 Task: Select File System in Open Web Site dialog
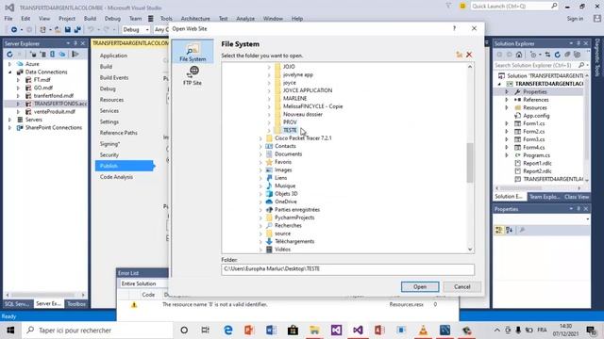coord(193,52)
